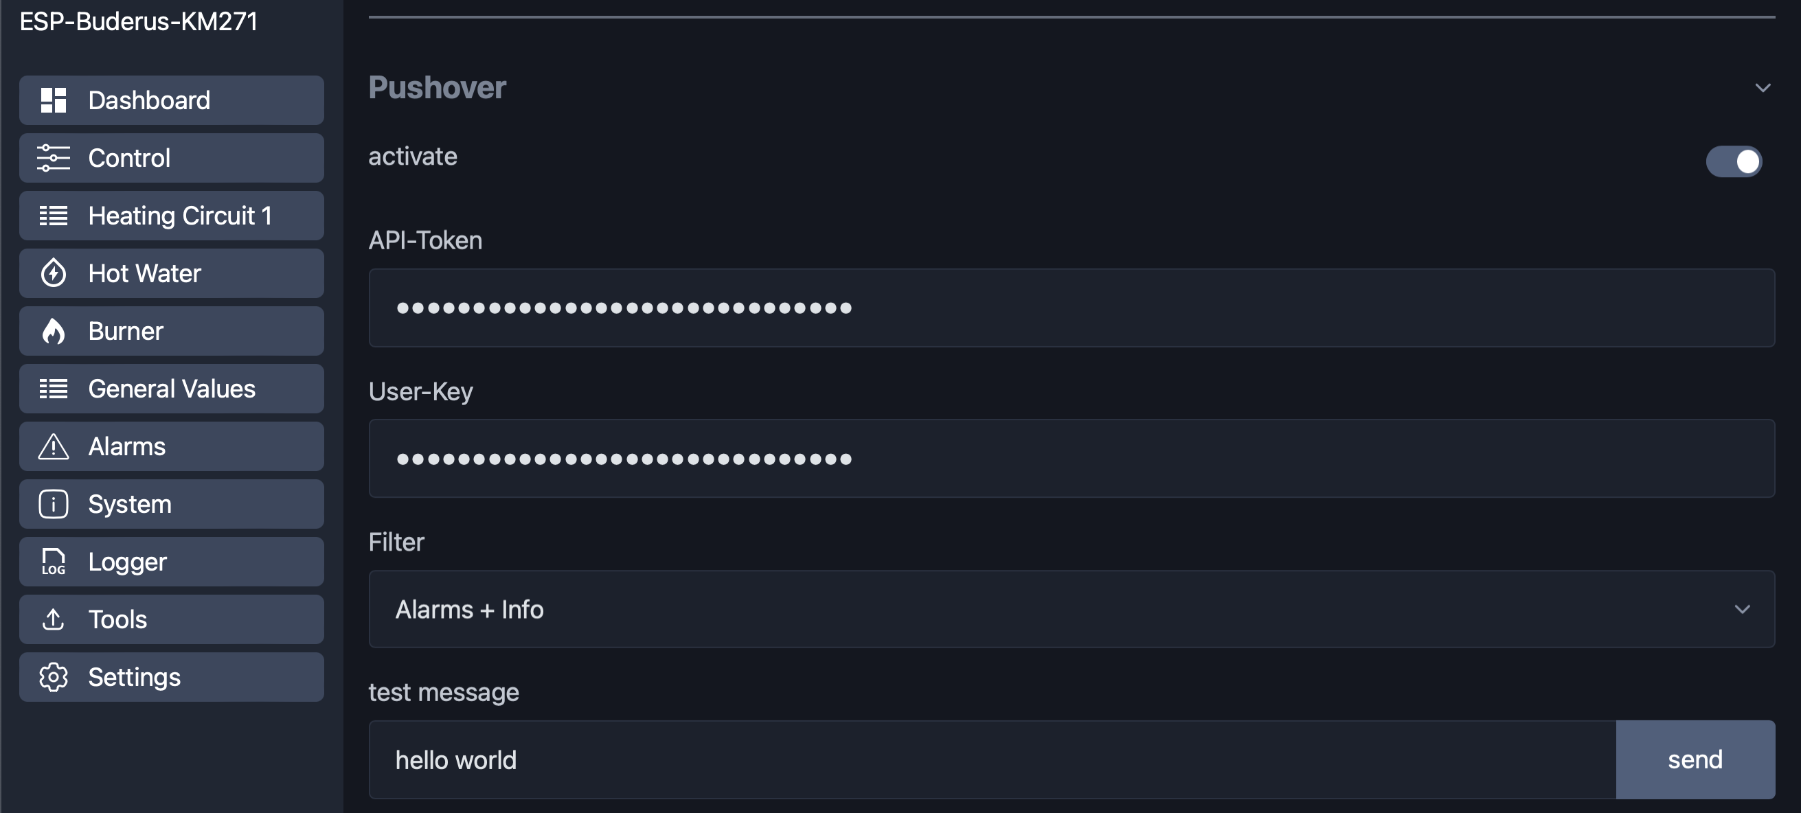
Task: Click the ESP-Buderus-KM271 title
Action: pos(139,21)
